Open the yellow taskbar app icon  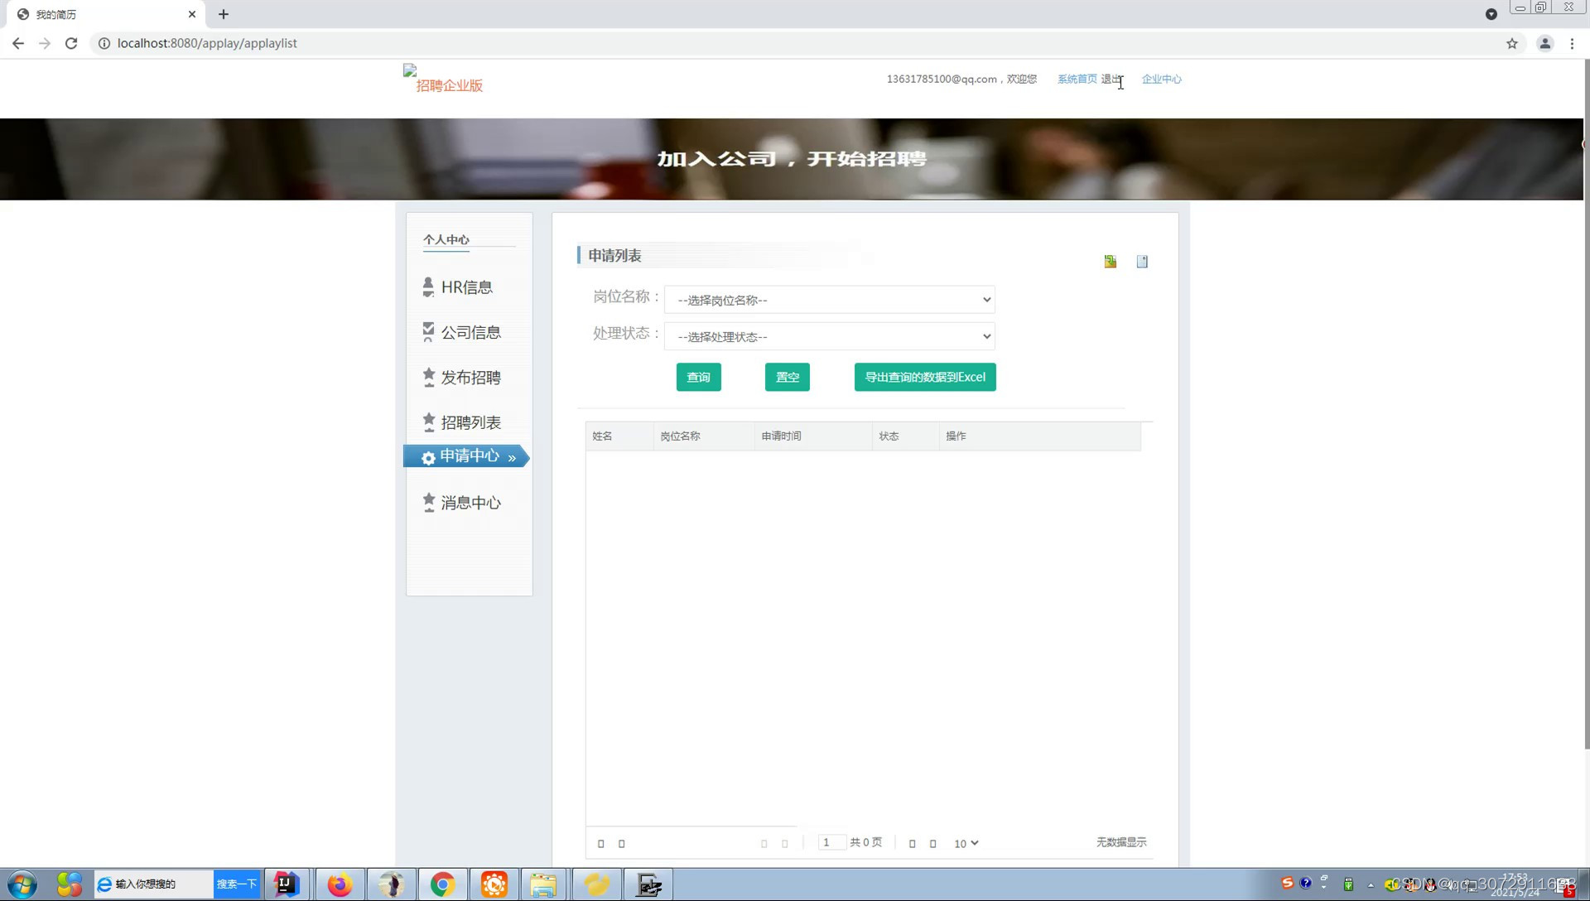pyautogui.click(x=596, y=884)
